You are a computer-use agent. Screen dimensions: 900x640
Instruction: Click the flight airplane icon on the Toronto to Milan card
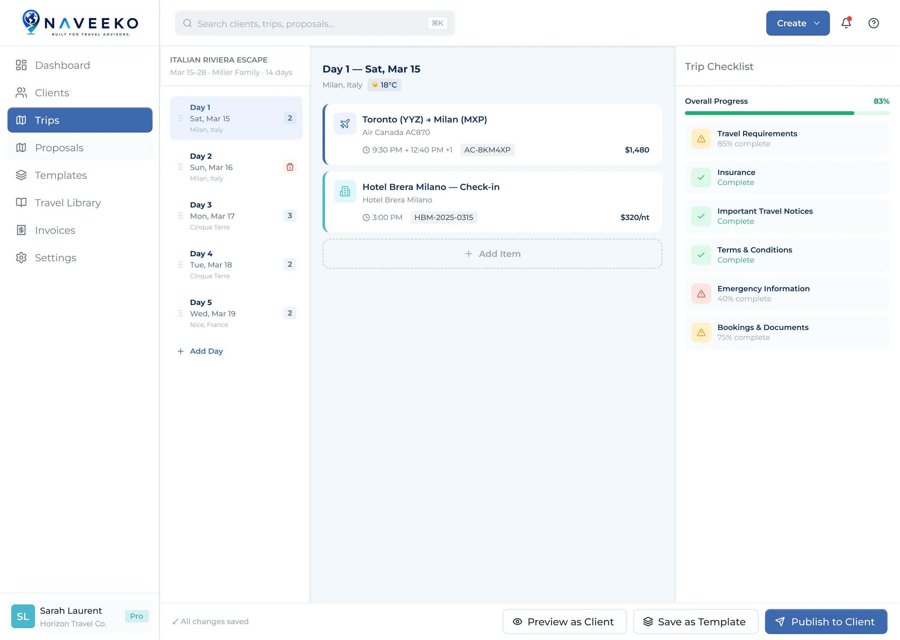(x=345, y=124)
